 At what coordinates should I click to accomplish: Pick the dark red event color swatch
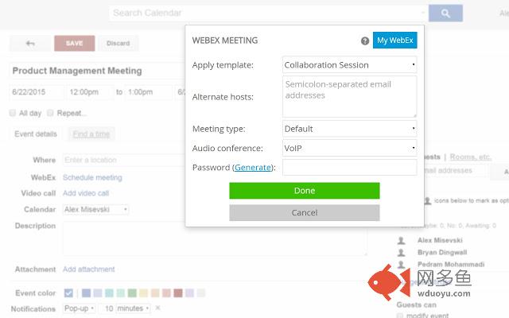[178, 293]
